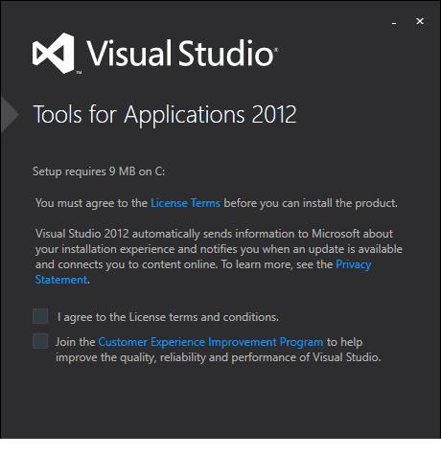This screenshot has height=456, width=441.
Task: Click the 'Tools for Applications 2012' heading
Action: pyautogui.click(x=165, y=115)
